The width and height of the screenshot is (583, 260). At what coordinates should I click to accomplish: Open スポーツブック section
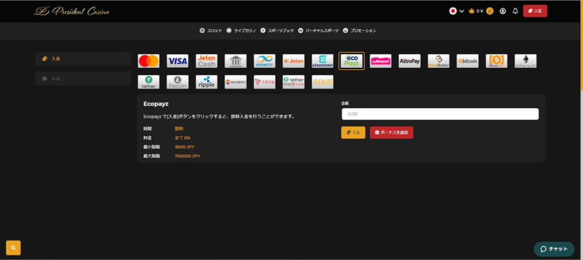(277, 31)
